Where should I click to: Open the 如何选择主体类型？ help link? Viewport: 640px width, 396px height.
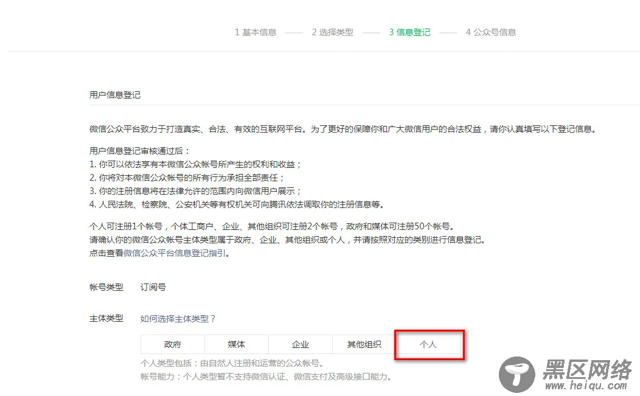178,318
